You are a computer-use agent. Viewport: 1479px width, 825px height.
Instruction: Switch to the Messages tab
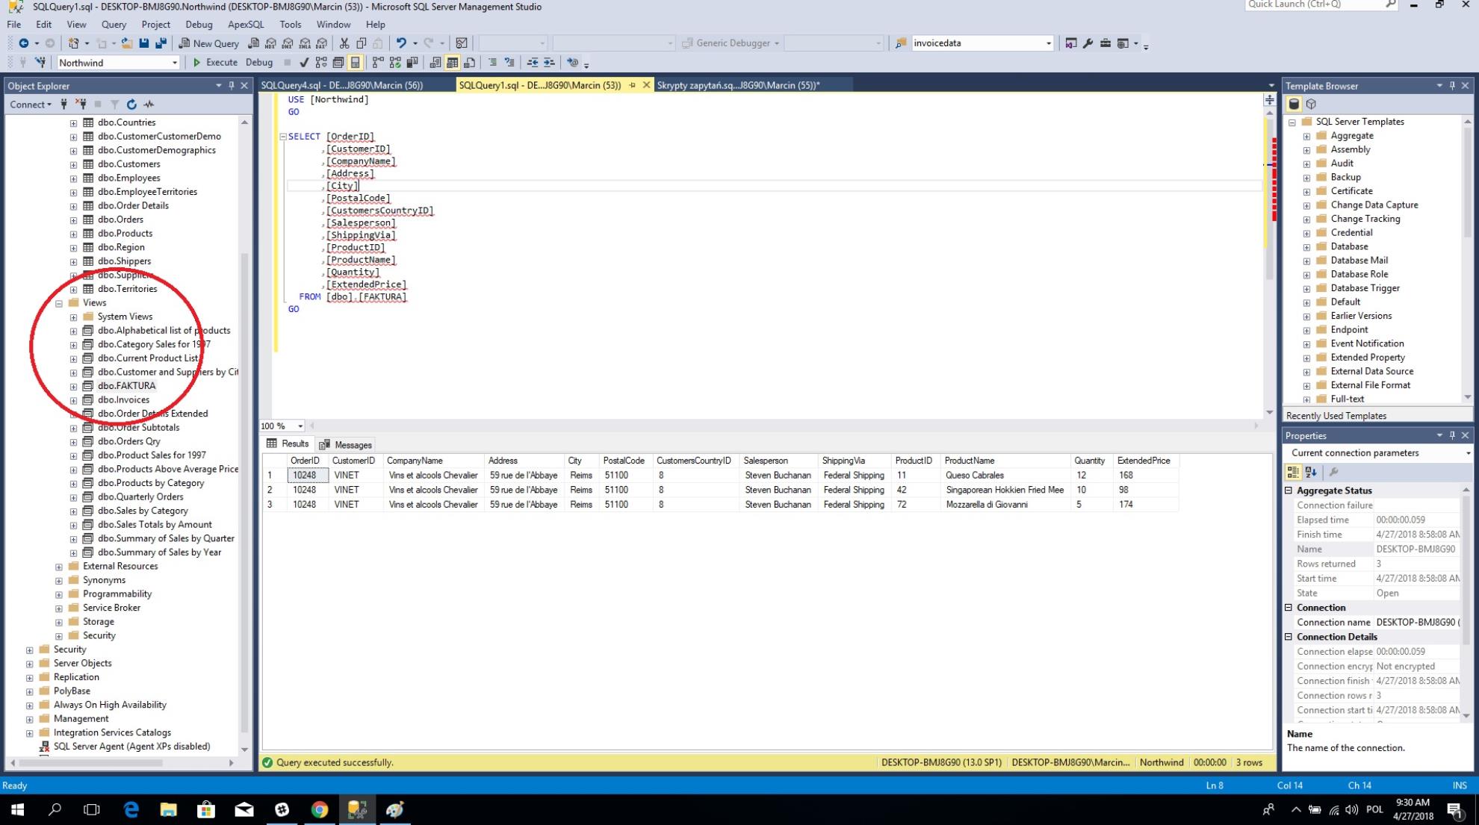346,445
